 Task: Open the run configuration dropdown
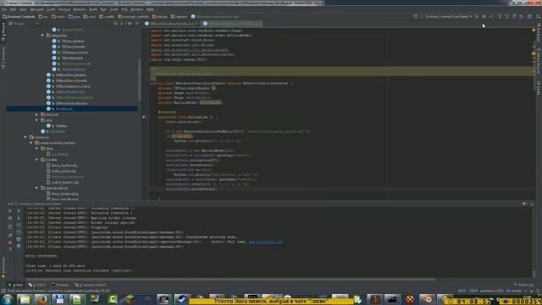[x=448, y=16]
